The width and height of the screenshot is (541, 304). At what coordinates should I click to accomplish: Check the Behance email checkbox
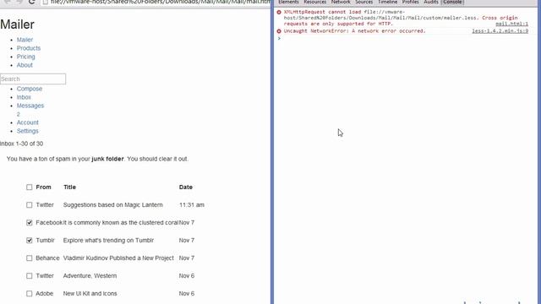(30, 258)
